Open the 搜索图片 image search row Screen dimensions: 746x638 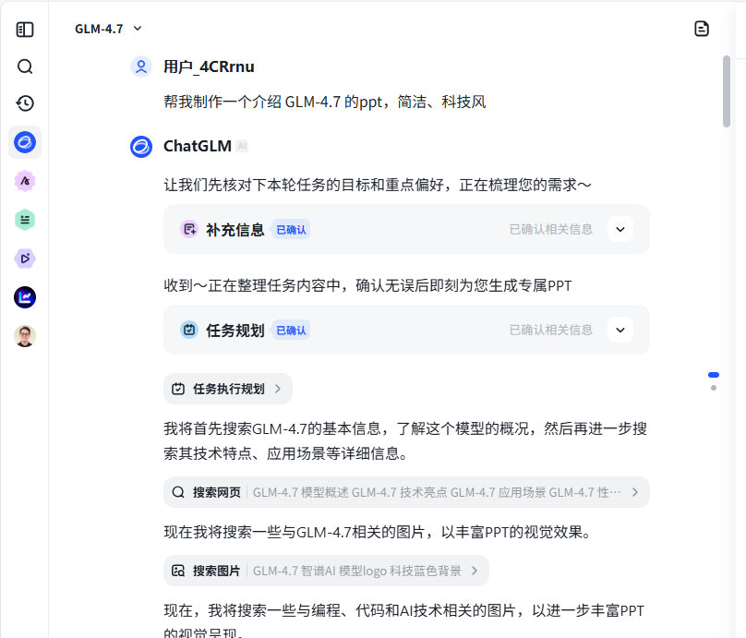click(326, 571)
